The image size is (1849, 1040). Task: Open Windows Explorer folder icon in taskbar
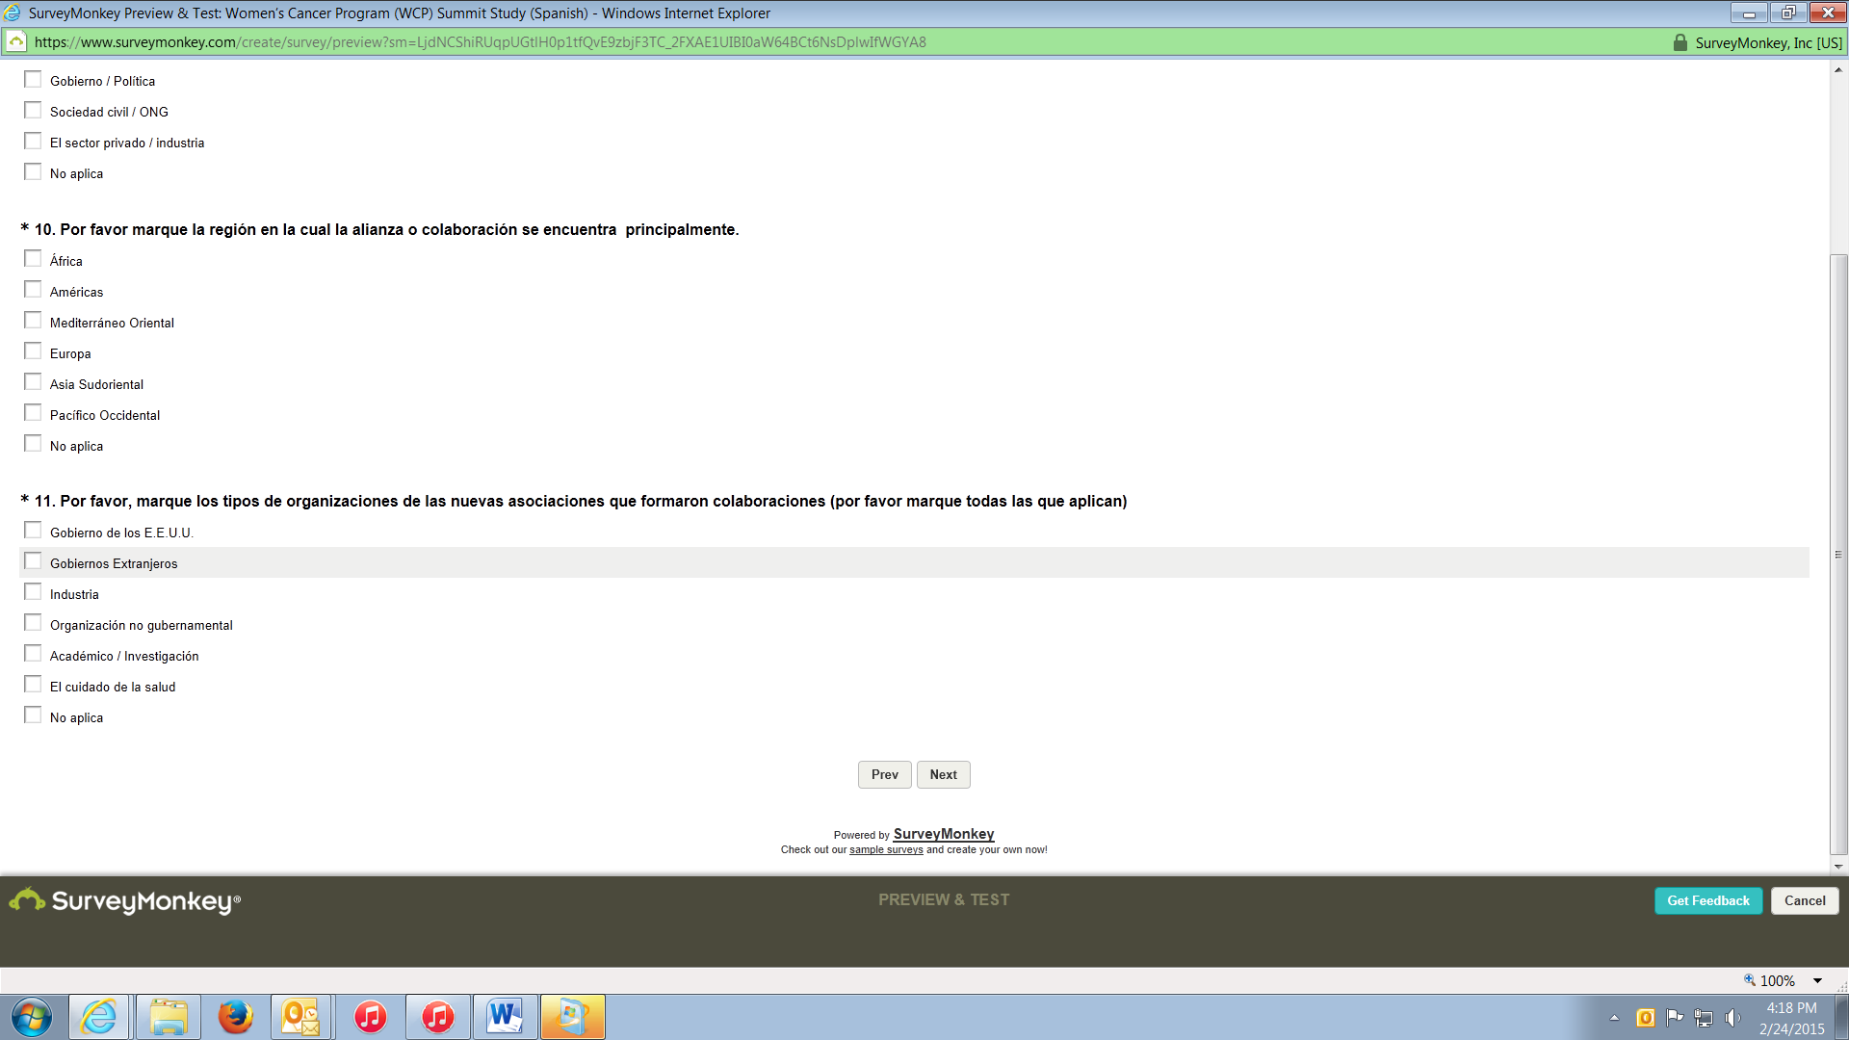coord(168,1017)
